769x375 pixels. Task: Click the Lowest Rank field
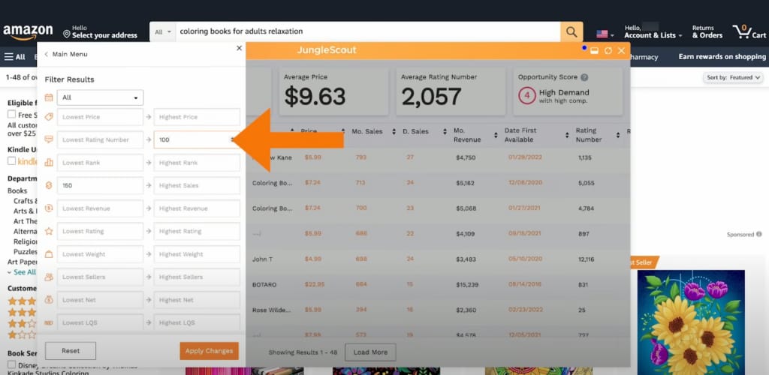[100, 163]
